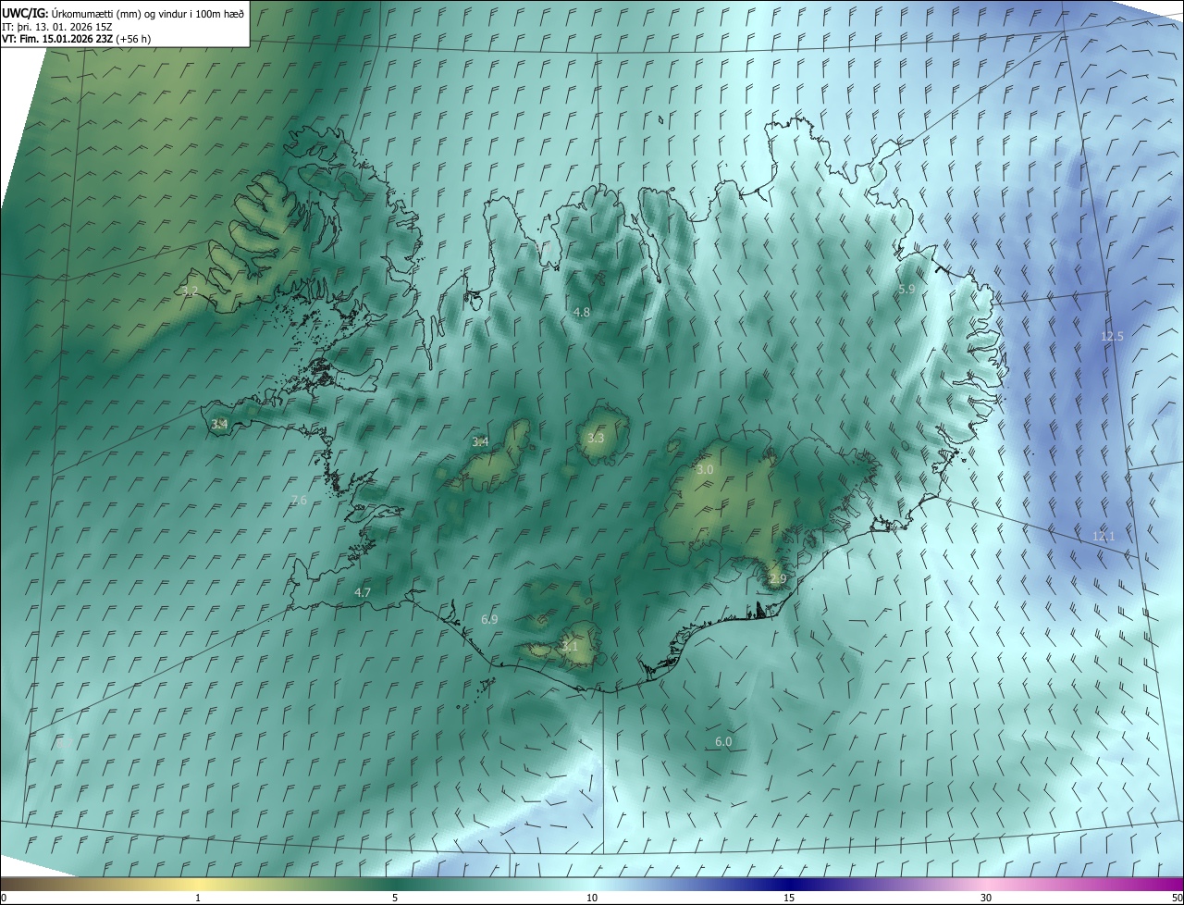The height and width of the screenshot is (905, 1184).
Task: Select the 4.8 precipitable water value
Action: (x=582, y=313)
